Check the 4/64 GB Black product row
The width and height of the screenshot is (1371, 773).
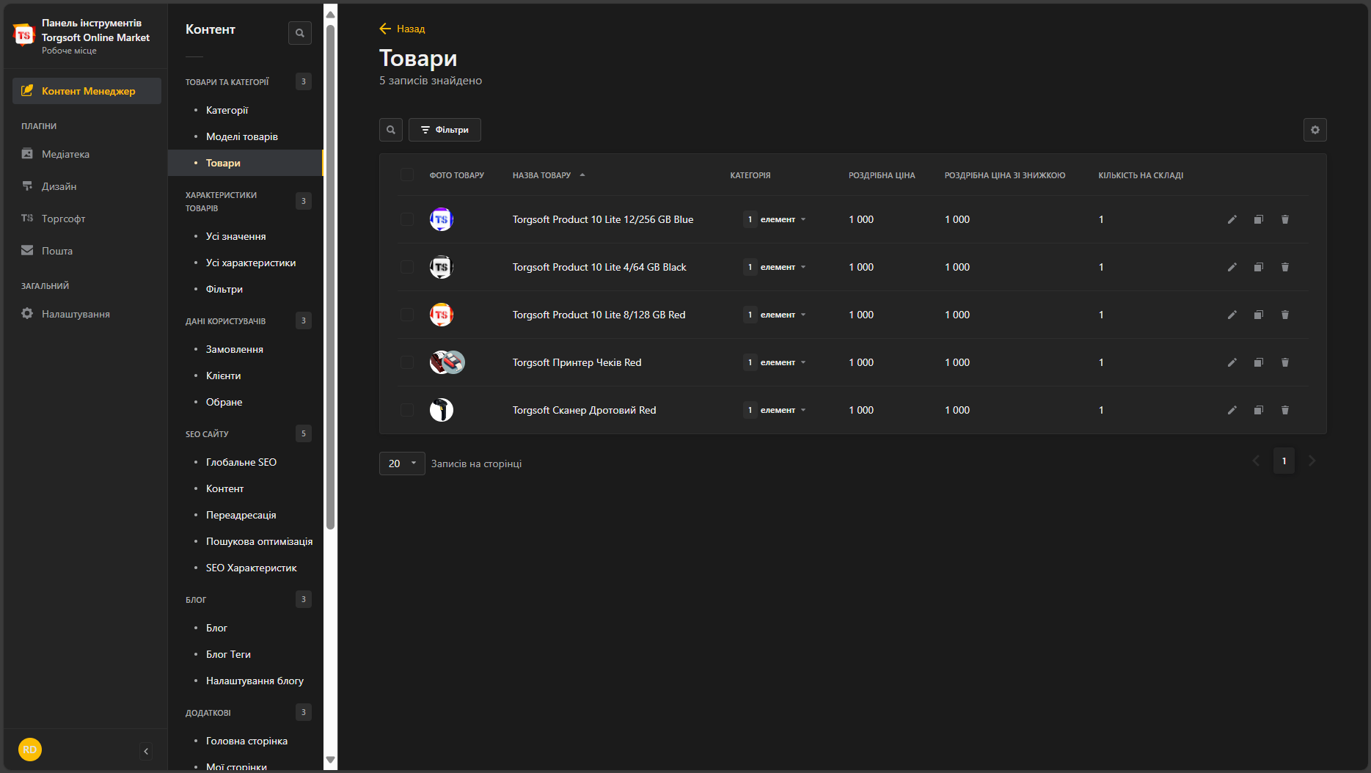[x=407, y=267]
